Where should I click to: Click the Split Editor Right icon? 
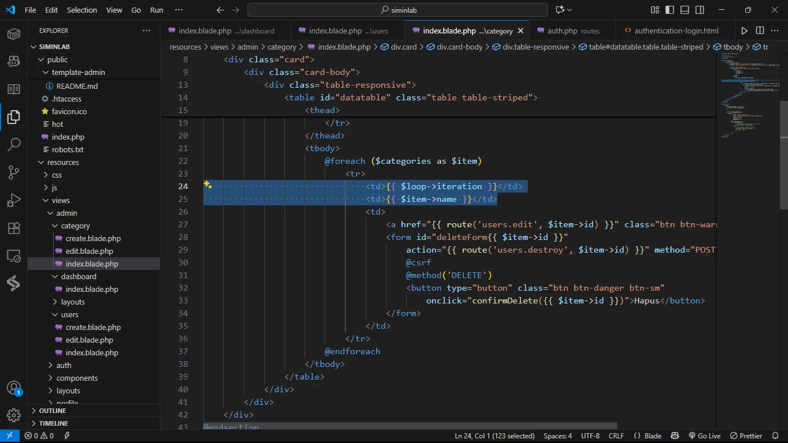coord(760,31)
